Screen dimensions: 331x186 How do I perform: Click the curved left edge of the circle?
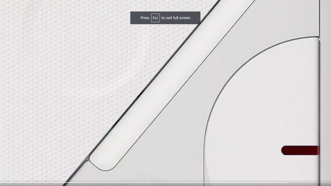click(204, 138)
